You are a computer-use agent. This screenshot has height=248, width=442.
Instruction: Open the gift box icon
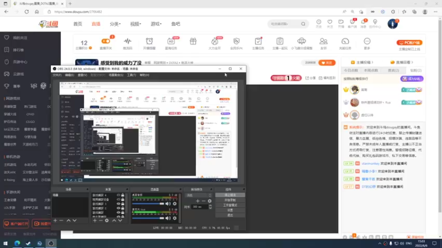193,41
